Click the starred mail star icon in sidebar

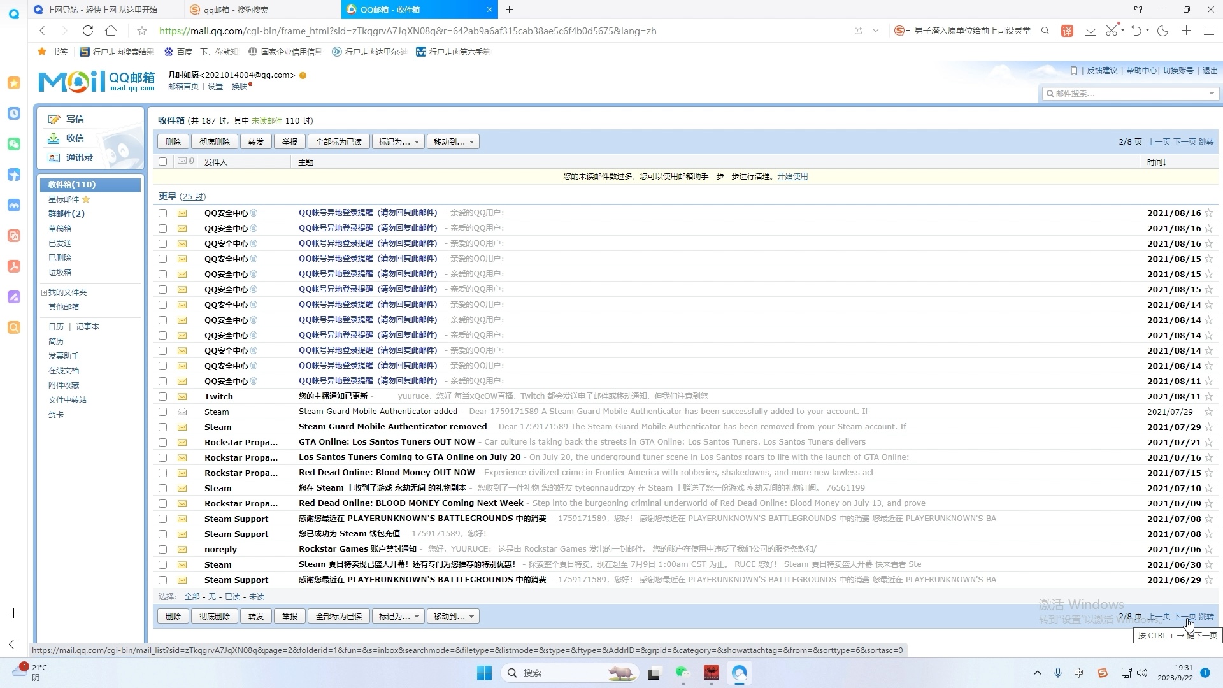86,199
